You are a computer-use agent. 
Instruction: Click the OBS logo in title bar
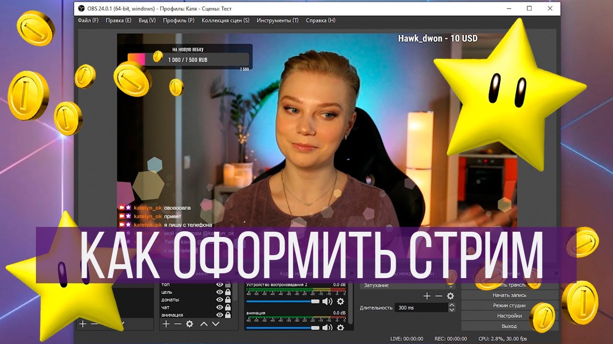(x=81, y=8)
